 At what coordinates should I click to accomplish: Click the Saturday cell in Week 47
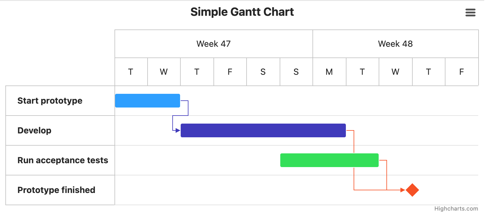pos(263,71)
